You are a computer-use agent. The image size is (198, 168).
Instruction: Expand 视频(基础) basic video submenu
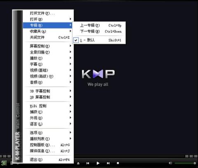[48, 70]
